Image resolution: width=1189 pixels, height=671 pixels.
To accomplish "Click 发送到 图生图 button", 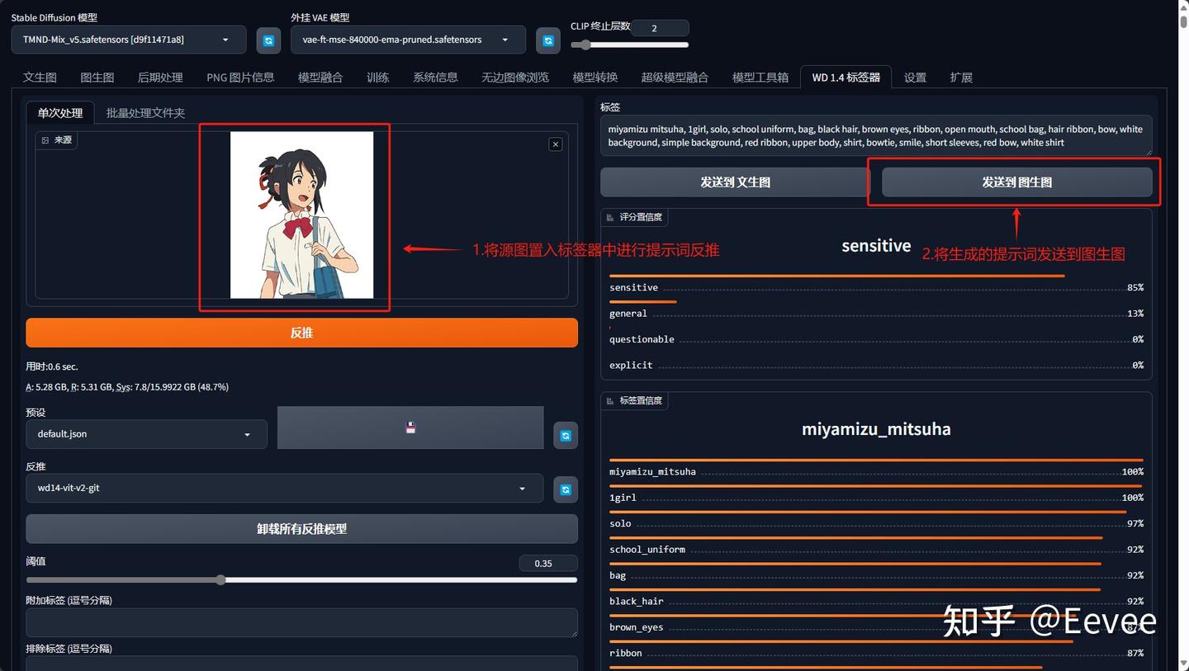I will [x=1016, y=182].
